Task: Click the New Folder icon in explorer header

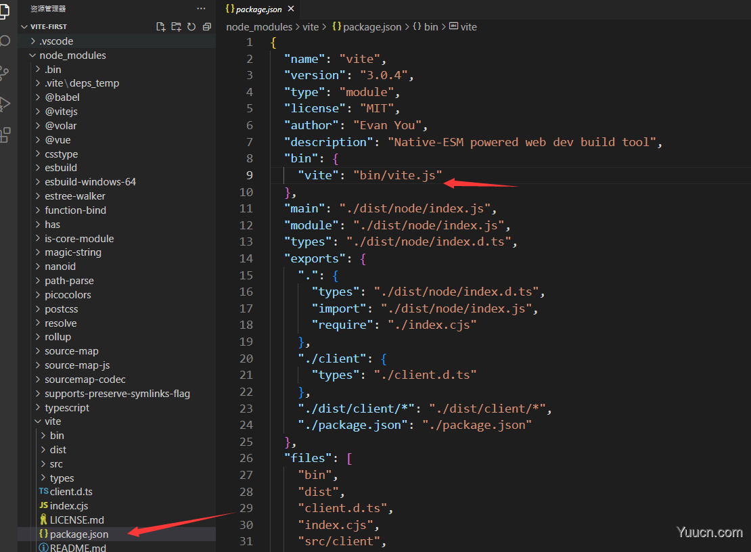Action: 177,27
